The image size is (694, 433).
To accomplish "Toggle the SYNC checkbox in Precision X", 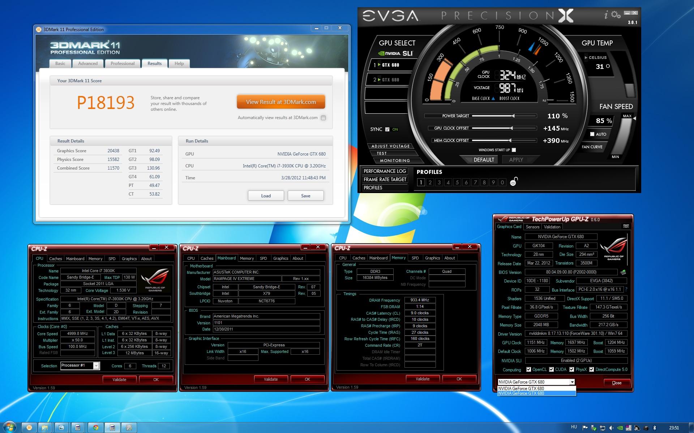I will (387, 129).
